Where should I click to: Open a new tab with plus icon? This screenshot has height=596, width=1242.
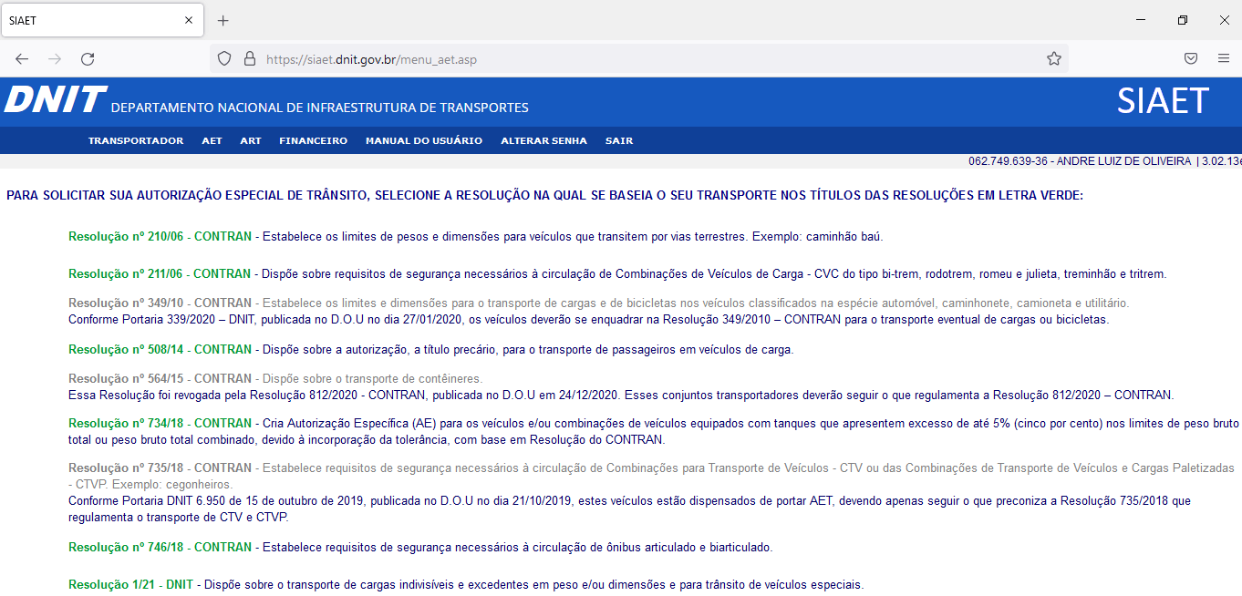[223, 20]
